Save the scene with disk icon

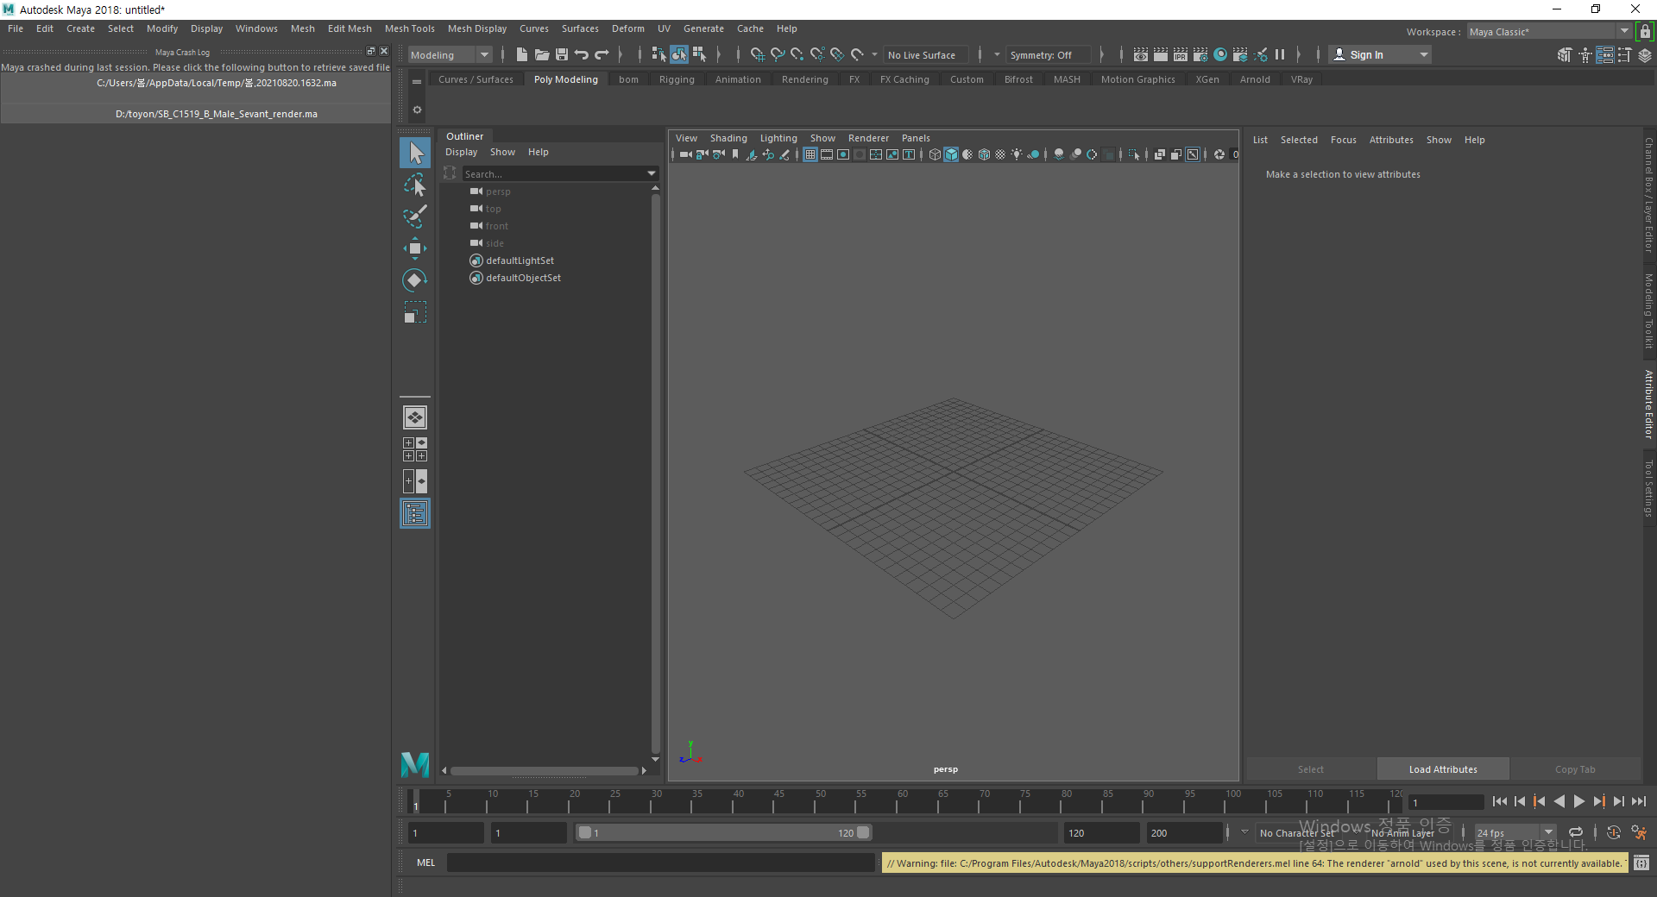[562, 54]
